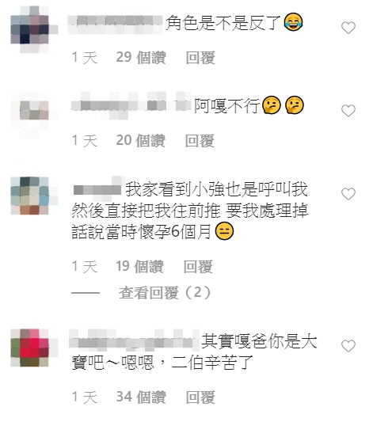Reply to the comment with 20 likes
Screen dimensions: 373x422
(x=200, y=141)
